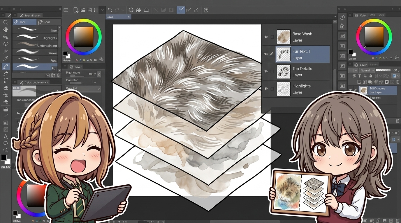The image size is (401, 223).
Task: Select the Text (A) tool
Action: [x=6, y=136]
